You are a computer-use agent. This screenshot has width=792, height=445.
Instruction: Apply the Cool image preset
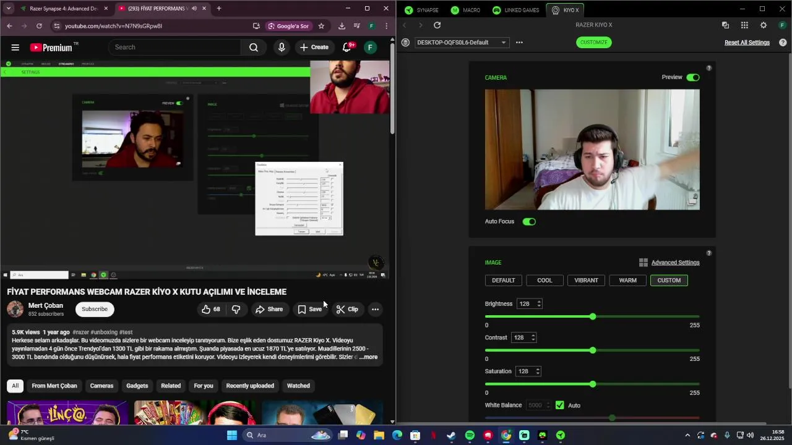[544, 281]
